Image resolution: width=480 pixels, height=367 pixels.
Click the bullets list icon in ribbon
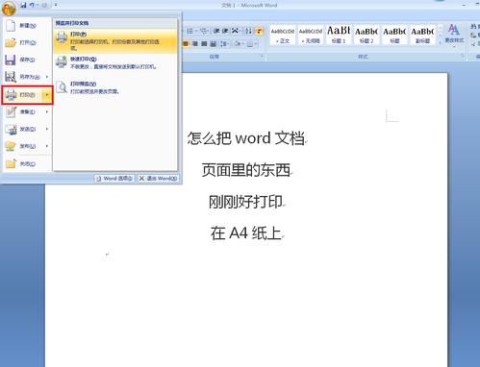tap(190, 31)
